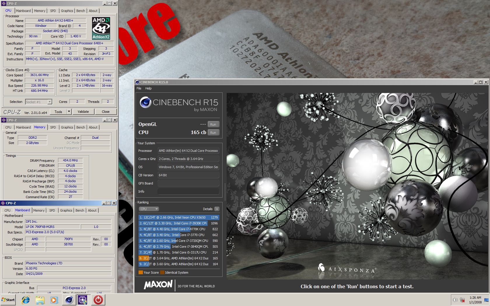This screenshot has width=490, height=306.
Task: Open the File menu in Cinebench
Action: point(139,88)
